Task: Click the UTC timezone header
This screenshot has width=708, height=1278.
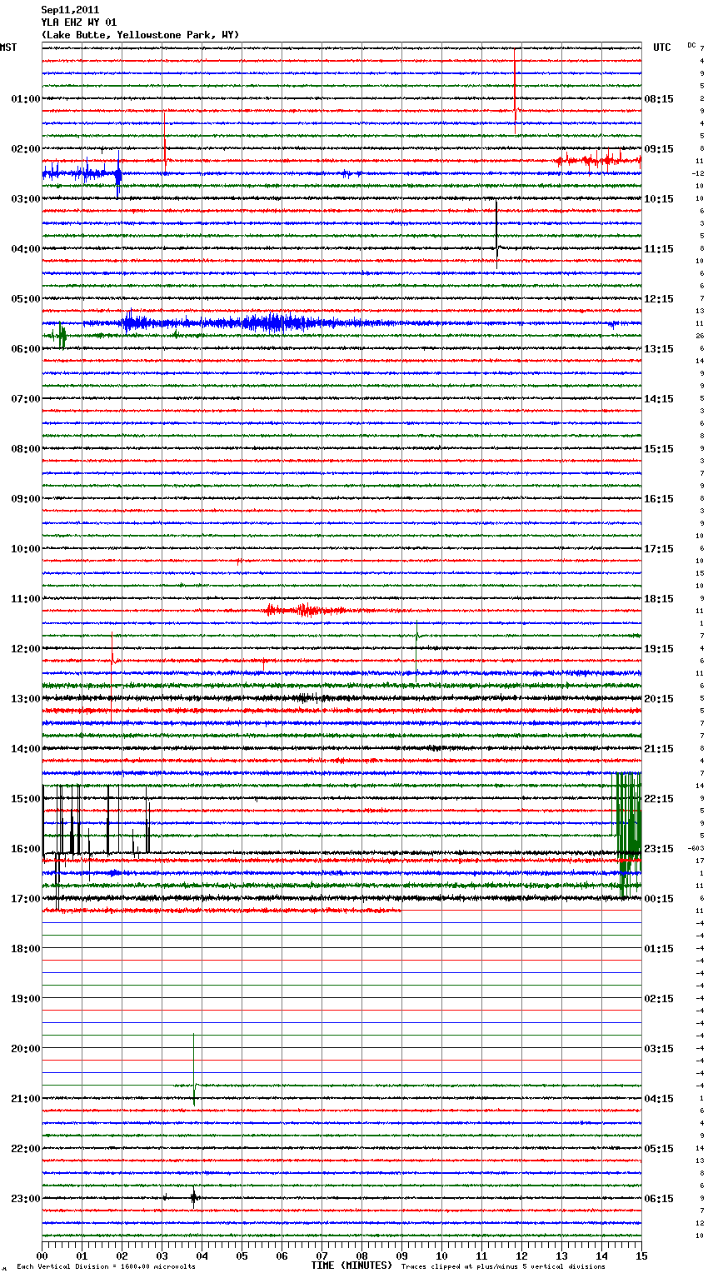Action: (x=662, y=47)
